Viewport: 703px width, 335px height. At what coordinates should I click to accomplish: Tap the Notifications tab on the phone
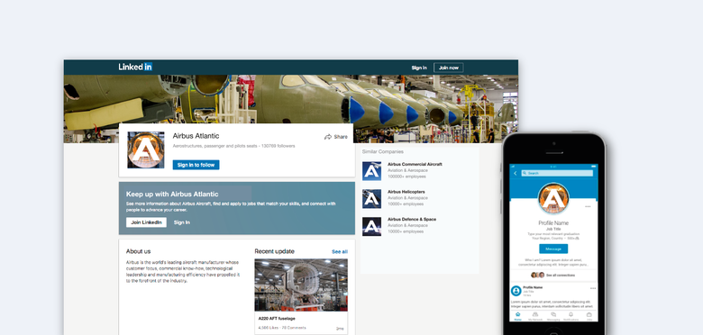pos(571,316)
